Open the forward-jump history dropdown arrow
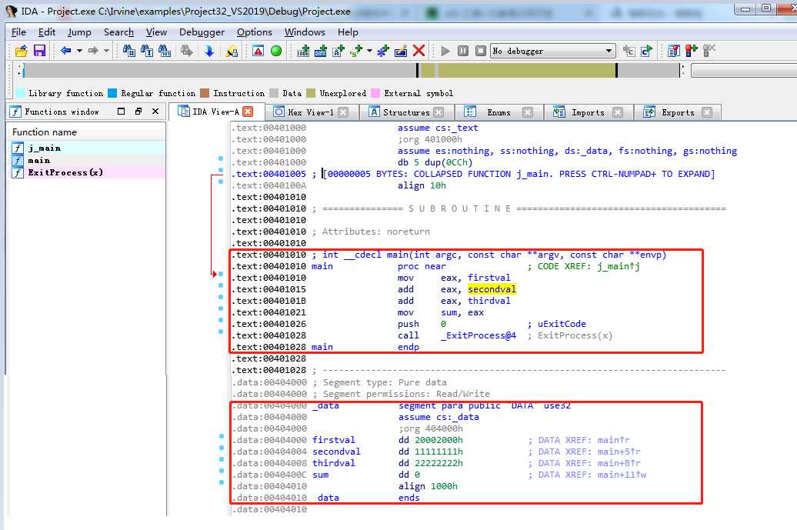Screen dimensions: 797x530 click(x=106, y=51)
